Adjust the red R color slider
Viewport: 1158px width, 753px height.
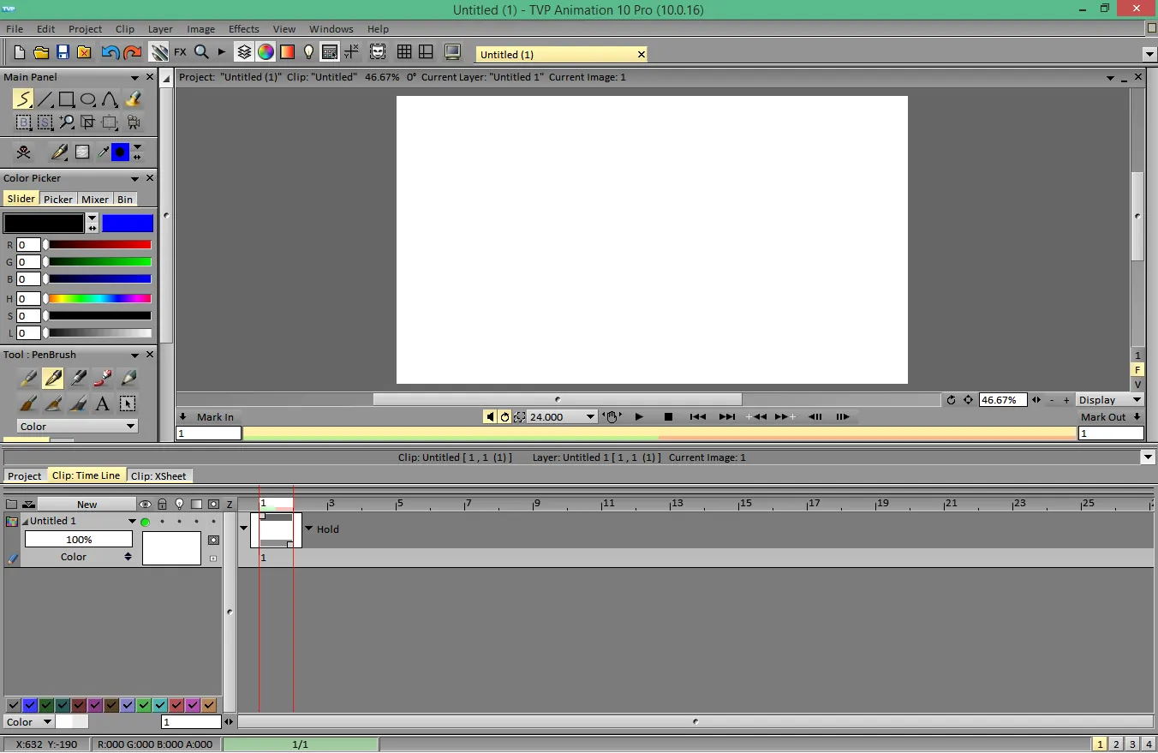pyautogui.click(x=98, y=245)
